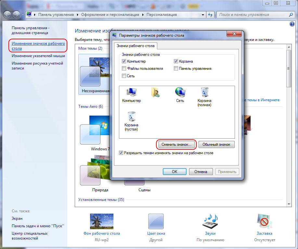Open the Фон рабочего стола windmill image
The height and width of the screenshot is (249, 298).
[x=101, y=221]
